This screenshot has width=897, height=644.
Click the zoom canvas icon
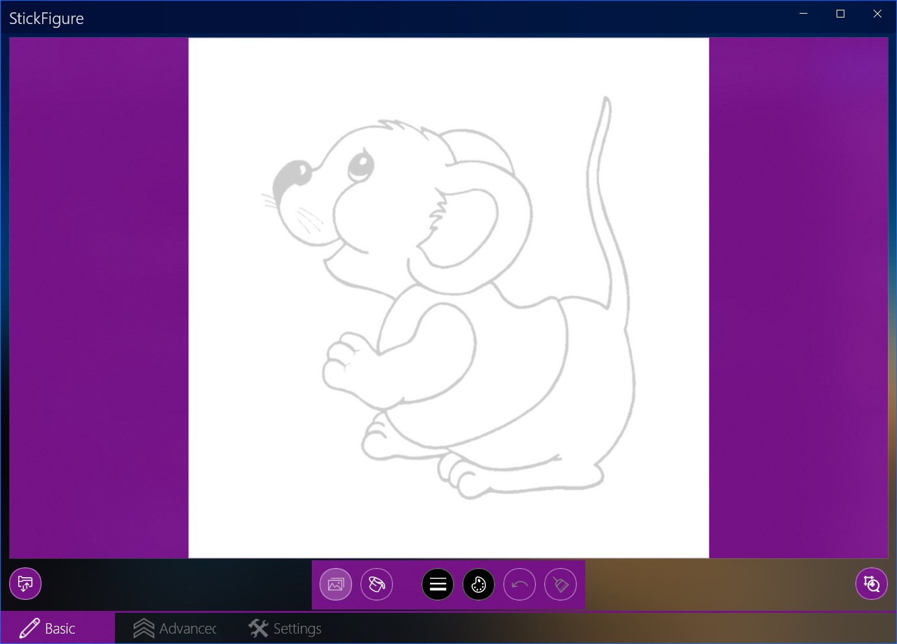click(872, 584)
